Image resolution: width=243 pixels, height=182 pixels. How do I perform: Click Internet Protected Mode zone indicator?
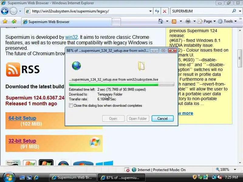click(159, 170)
